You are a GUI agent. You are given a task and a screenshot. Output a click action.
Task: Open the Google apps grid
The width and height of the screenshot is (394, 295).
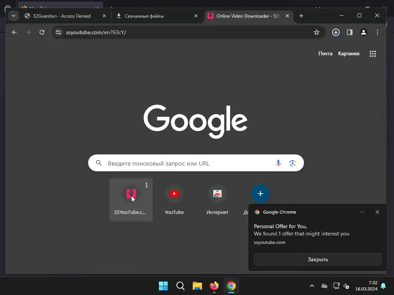pyautogui.click(x=373, y=54)
